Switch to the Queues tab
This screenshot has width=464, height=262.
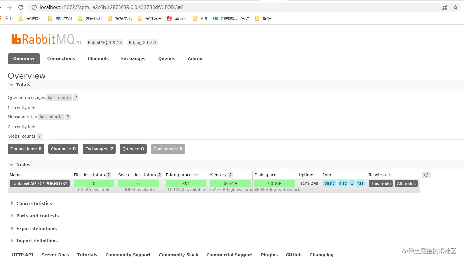coord(167,58)
